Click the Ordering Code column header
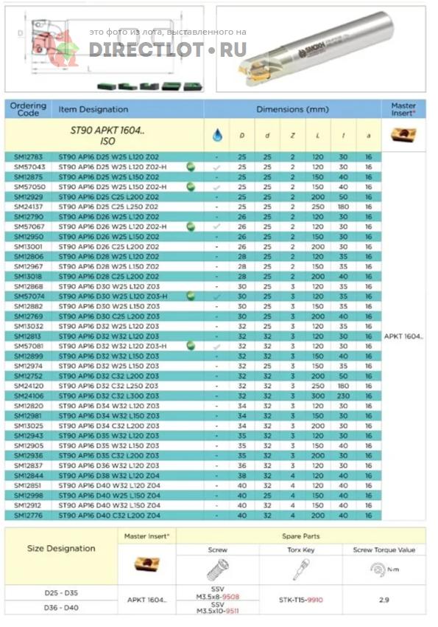This screenshot has height=627, width=438. (28, 109)
